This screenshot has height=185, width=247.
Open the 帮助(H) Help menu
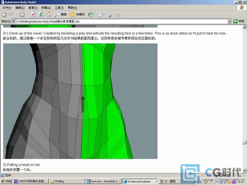click(x=72, y=8)
